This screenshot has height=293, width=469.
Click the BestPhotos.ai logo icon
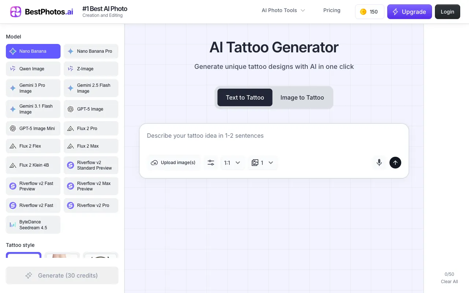point(16,12)
